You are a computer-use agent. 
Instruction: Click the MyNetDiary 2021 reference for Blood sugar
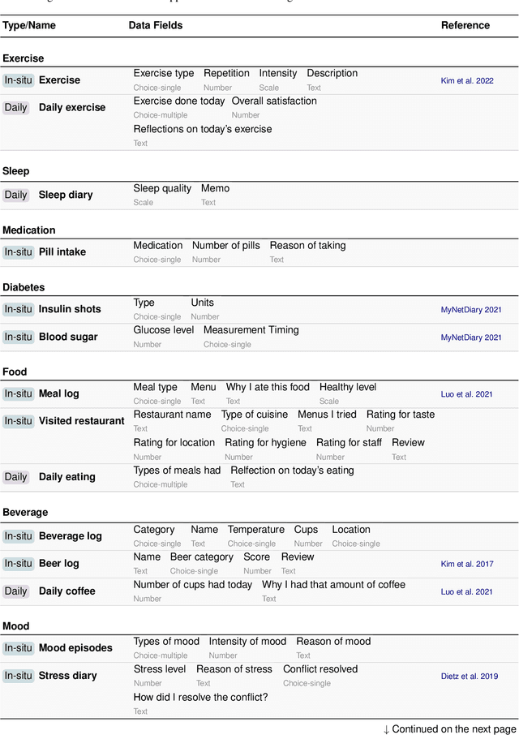(471, 337)
